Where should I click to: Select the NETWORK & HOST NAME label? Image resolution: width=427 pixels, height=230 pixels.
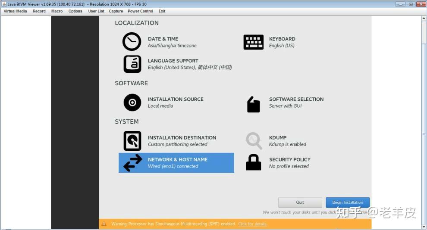178,160
